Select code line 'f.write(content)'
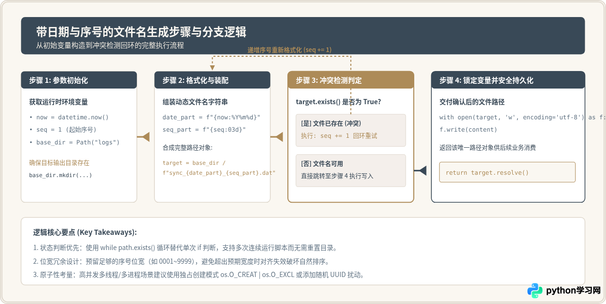 click(468, 129)
